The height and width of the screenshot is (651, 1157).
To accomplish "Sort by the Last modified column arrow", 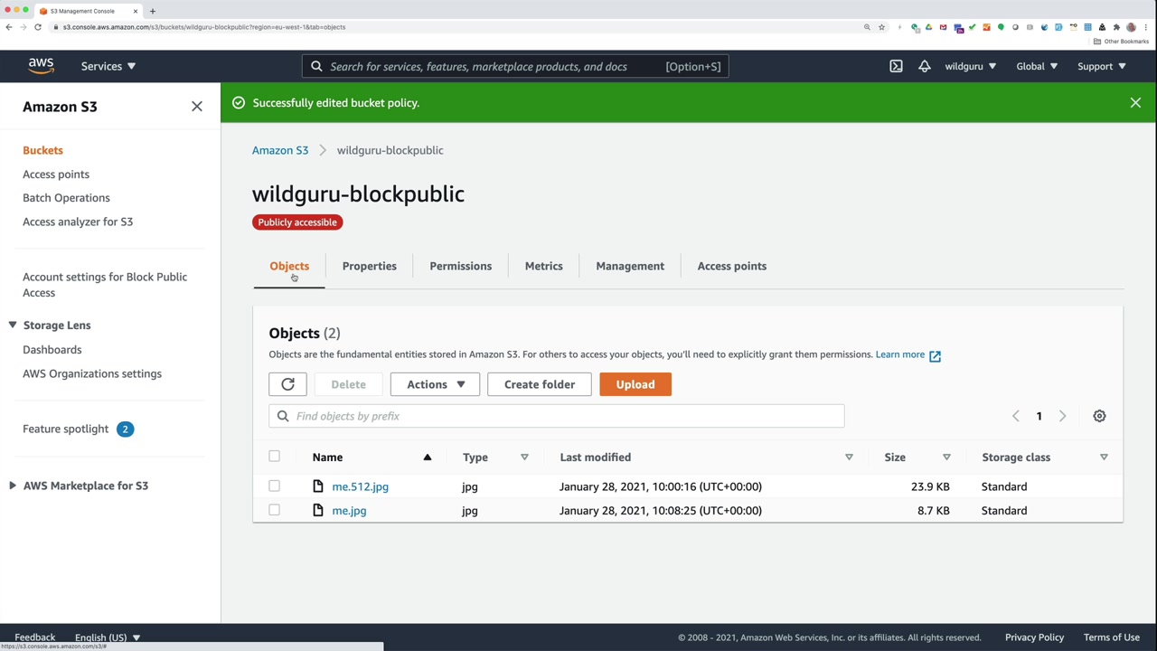I will click(849, 458).
